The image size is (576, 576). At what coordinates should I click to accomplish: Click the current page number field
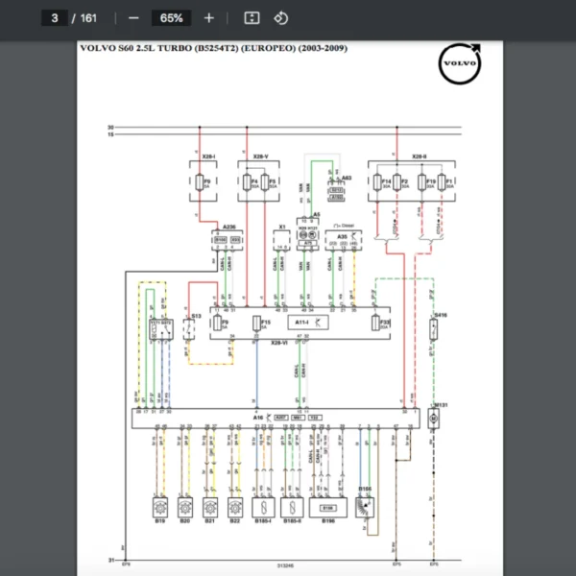coord(56,18)
